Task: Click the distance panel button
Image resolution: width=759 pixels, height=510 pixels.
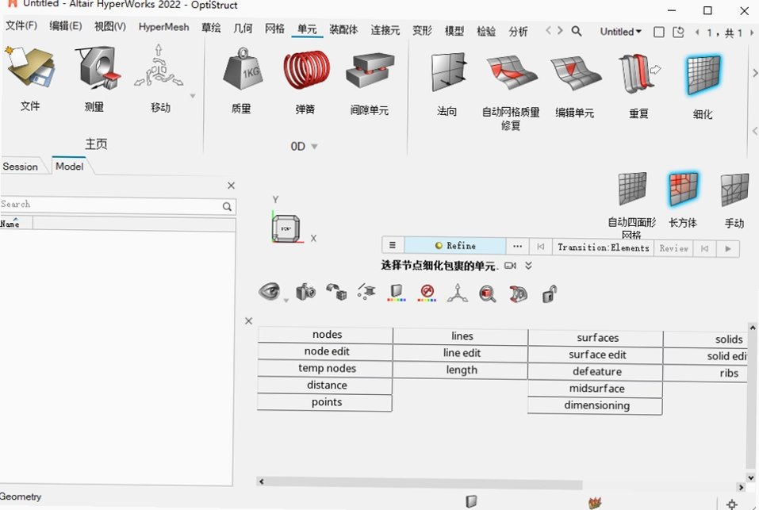Action: click(x=325, y=385)
